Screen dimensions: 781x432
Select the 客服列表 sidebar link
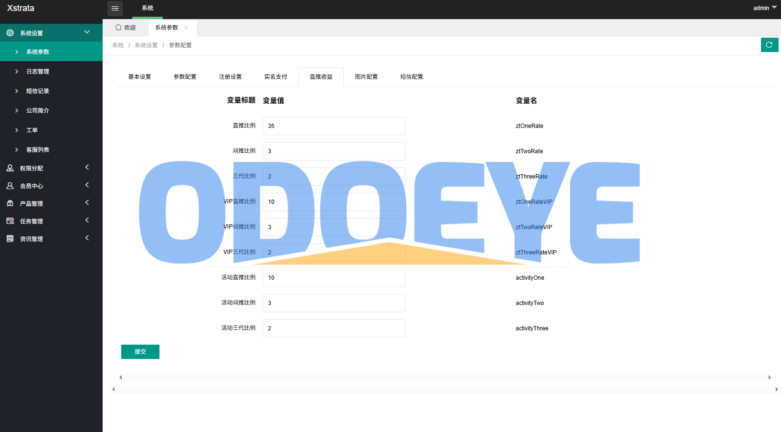(x=38, y=150)
